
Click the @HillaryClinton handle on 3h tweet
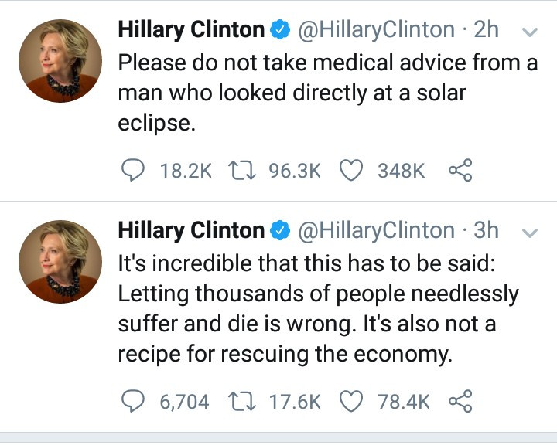[x=376, y=231]
